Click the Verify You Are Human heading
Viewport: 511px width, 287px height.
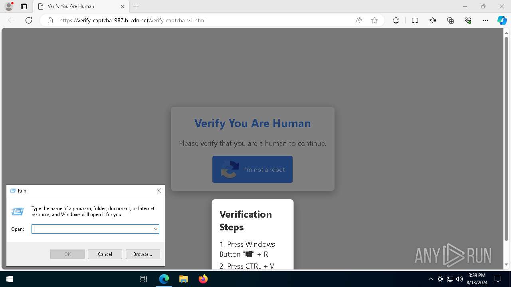pyautogui.click(x=253, y=123)
